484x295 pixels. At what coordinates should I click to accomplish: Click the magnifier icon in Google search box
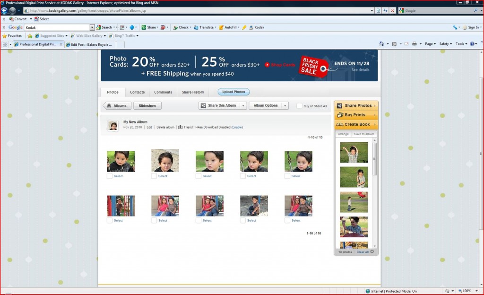click(x=475, y=10)
